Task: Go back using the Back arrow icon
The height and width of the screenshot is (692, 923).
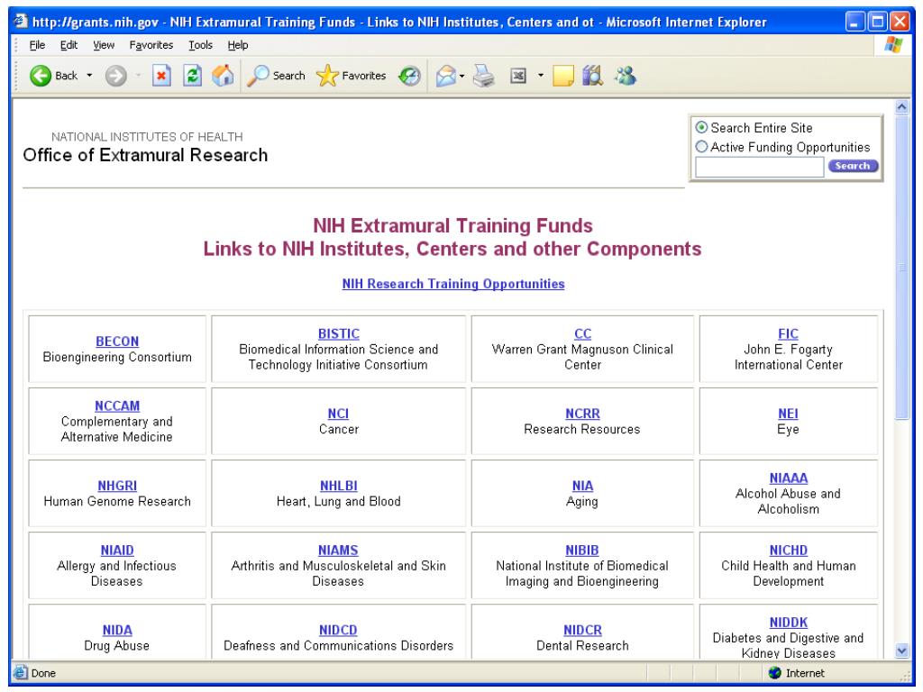Action: 41,76
